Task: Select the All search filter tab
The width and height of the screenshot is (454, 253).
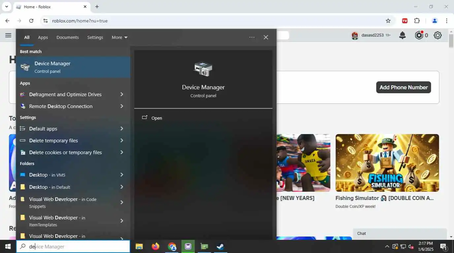Action: (27, 38)
